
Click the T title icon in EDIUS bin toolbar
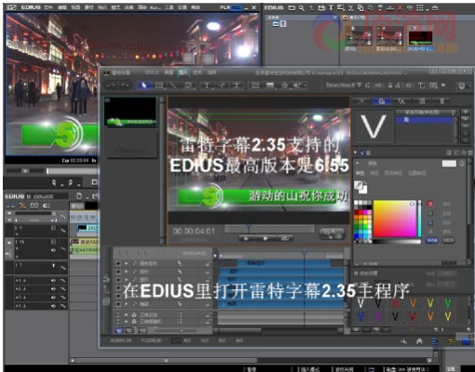(x=331, y=8)
